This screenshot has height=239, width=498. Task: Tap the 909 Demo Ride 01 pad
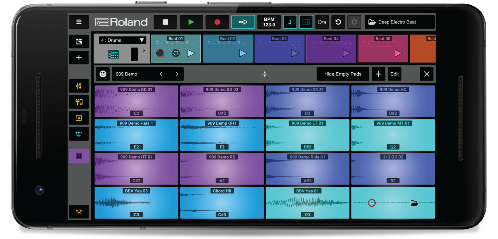click(x=307, y=169)
